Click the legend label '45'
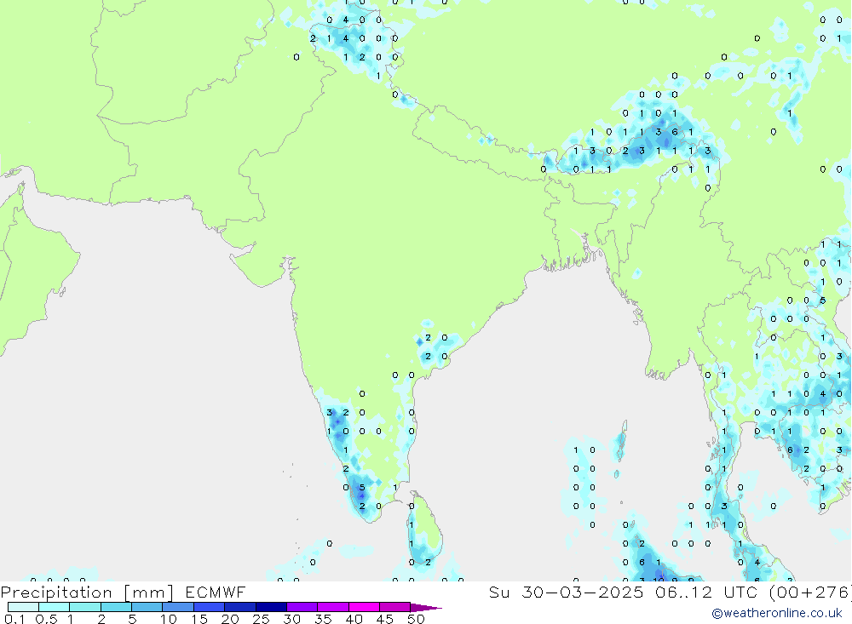852x624 pixels. pyautogui.click(x=385, y=619)
